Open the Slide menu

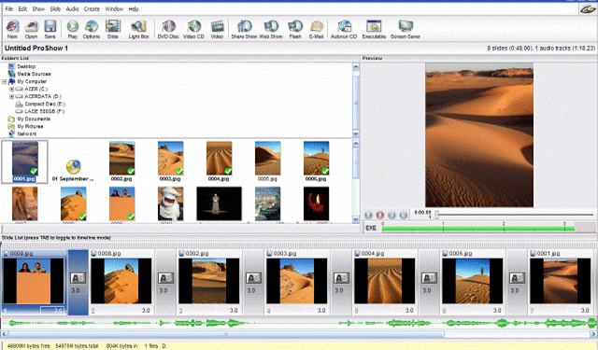click(55, 8)
